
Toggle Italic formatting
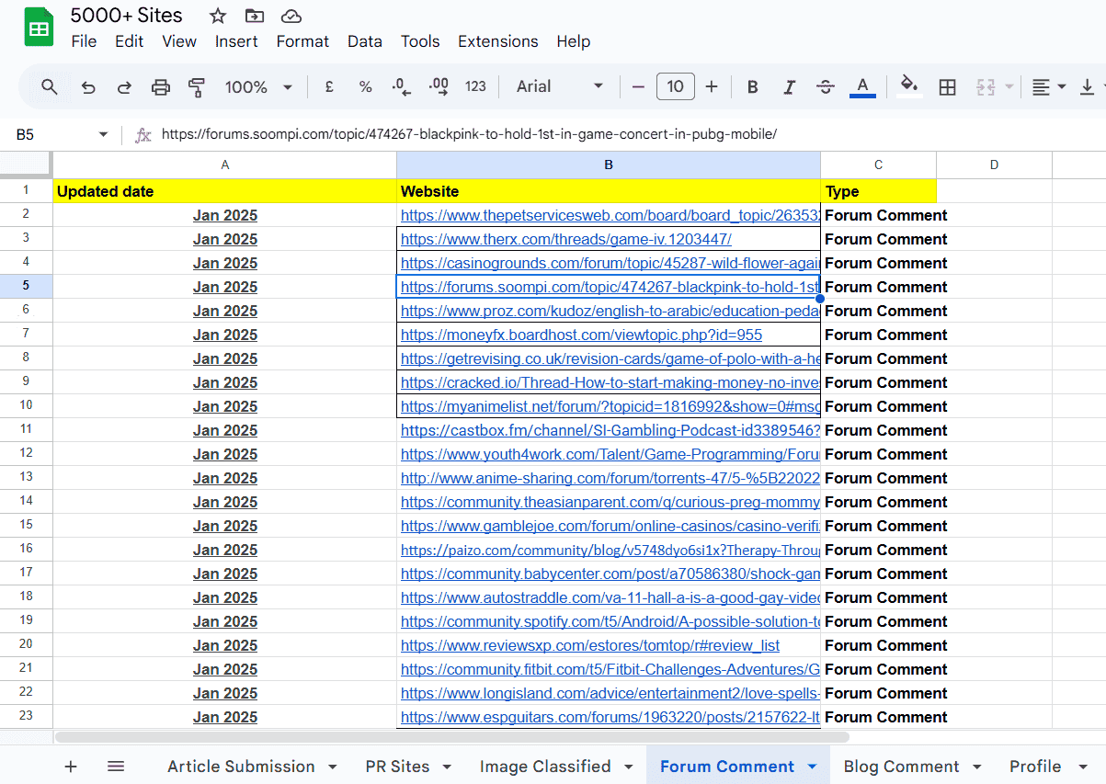coord(789,87)
